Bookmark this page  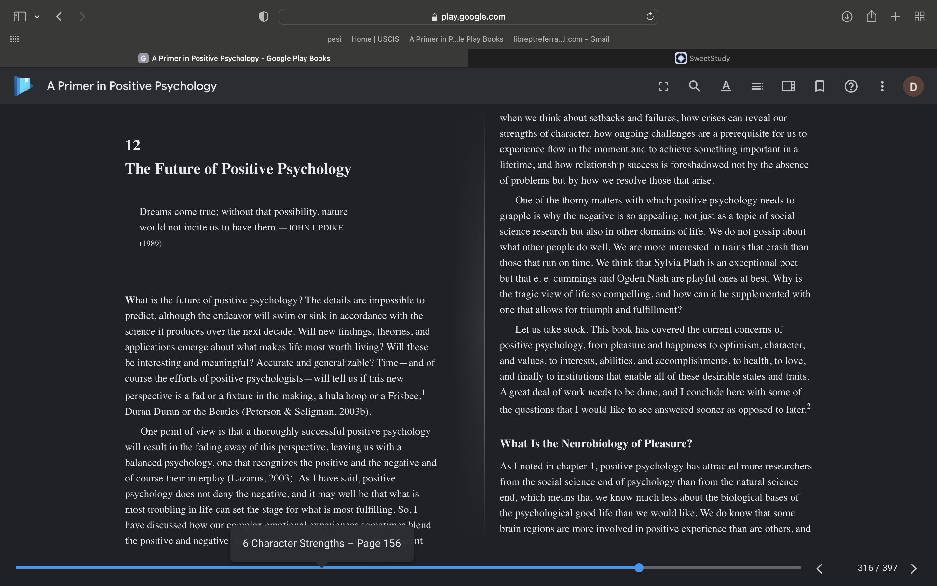pos(820,86)
